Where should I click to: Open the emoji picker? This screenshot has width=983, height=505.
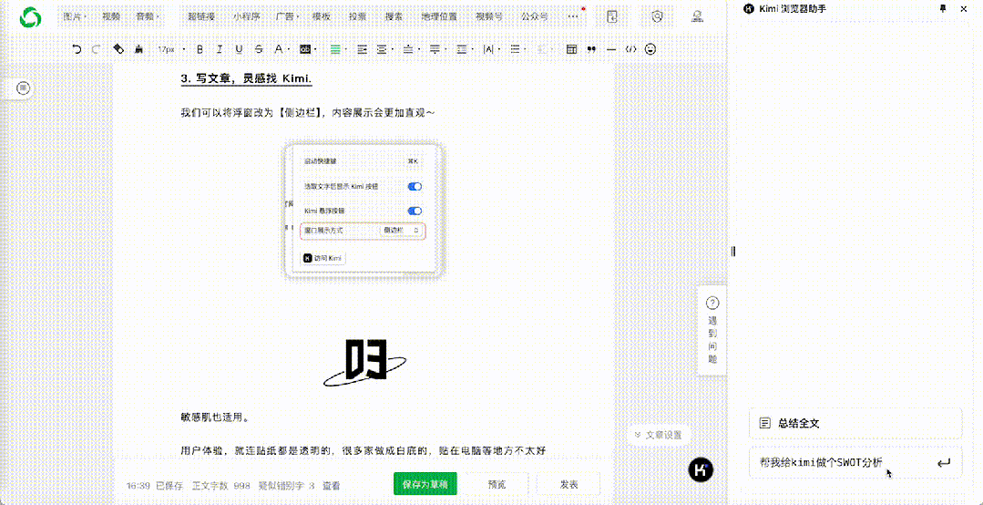(x=650, y=49)
